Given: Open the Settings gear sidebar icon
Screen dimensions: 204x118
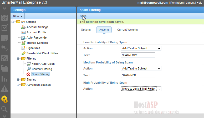Looking at the screenshot, I should tap(4, 99).
